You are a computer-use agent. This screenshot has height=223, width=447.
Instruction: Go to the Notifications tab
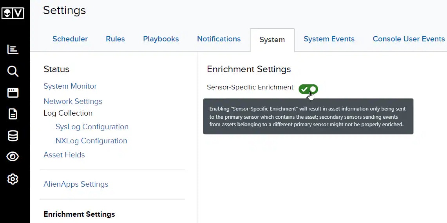(219, 39)
